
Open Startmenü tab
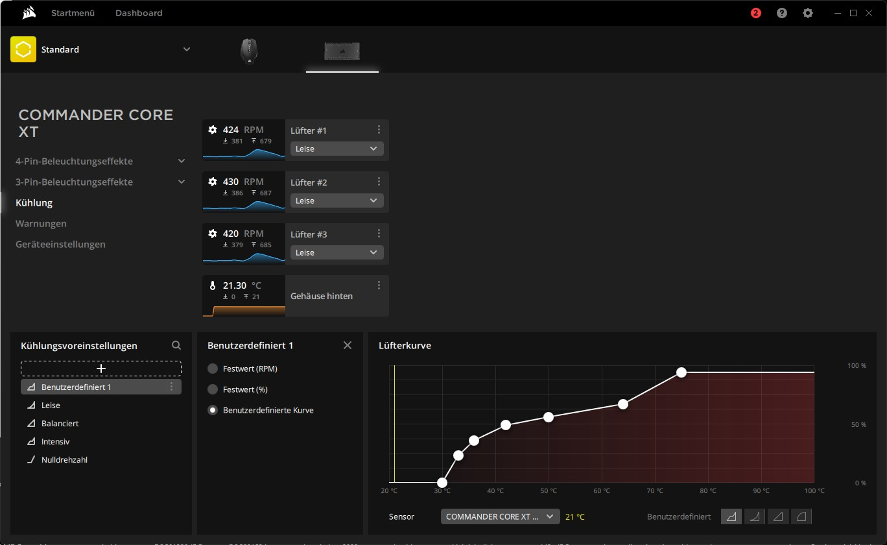pos(73,13)
